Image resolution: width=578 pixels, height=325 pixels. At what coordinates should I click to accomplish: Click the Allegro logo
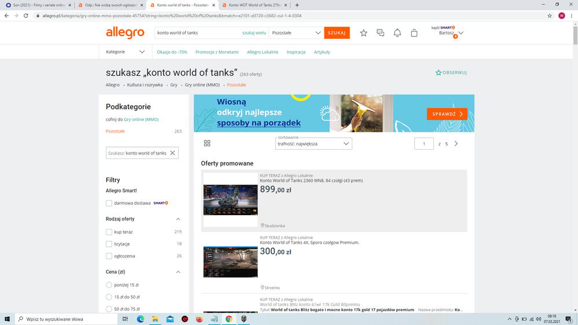(x=125, y=33)
